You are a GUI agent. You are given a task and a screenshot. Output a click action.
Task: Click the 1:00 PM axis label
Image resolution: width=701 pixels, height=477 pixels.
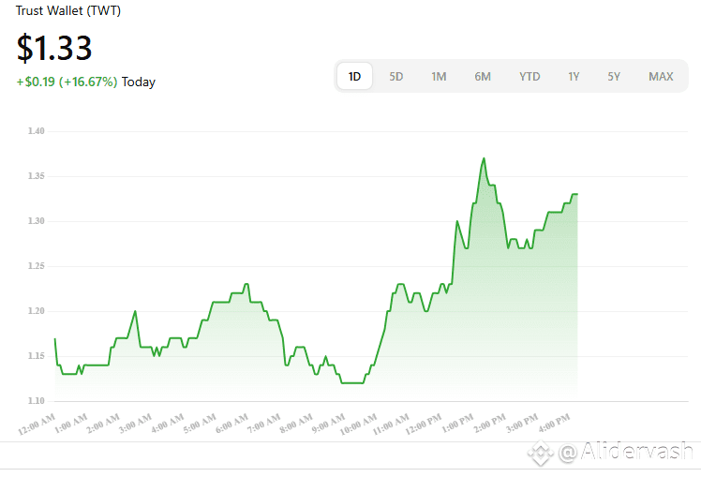coord(457,424)
